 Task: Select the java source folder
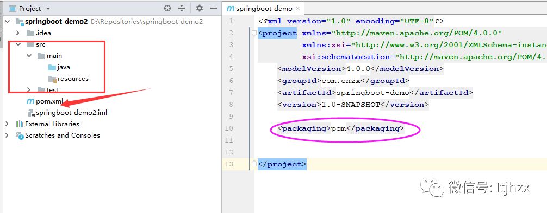tap(64, 67)
